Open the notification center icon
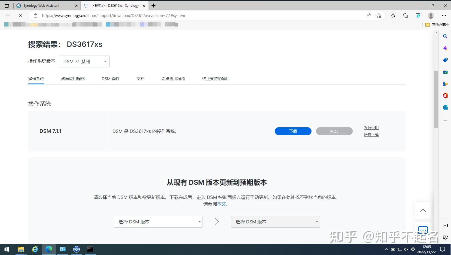 (x=443, y=249)
